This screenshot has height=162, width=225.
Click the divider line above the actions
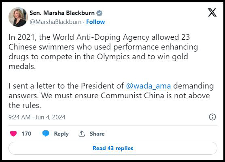tap(113, 125)
